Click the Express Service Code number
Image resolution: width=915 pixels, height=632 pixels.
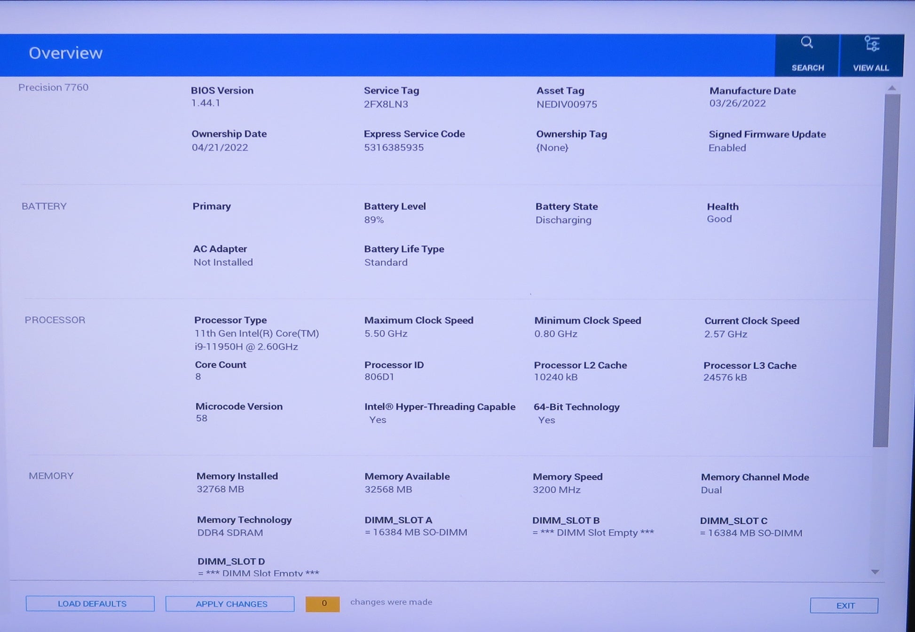pos(394,148)
